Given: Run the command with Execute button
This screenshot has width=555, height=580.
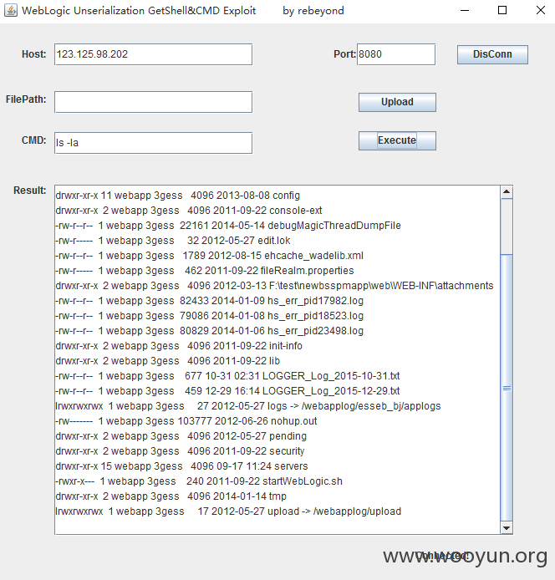Looking at the screenshot, I should [397, 140].
